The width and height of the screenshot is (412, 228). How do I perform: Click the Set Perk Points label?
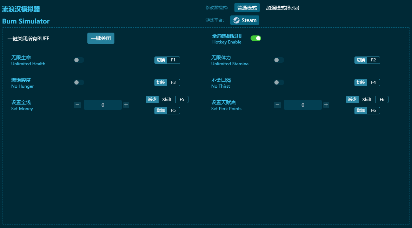226,109
